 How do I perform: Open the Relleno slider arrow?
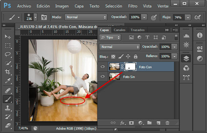click(174, 56)
